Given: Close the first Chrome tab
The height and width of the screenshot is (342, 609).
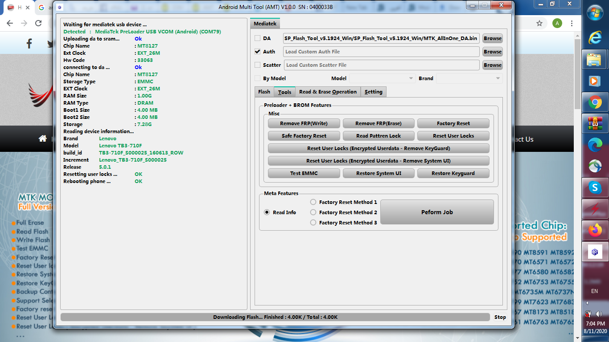Looking at the screenshot, I should 28,8.
